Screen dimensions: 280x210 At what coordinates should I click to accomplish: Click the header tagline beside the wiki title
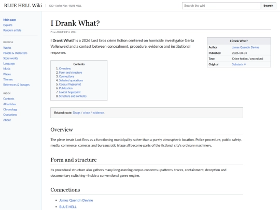65,6
